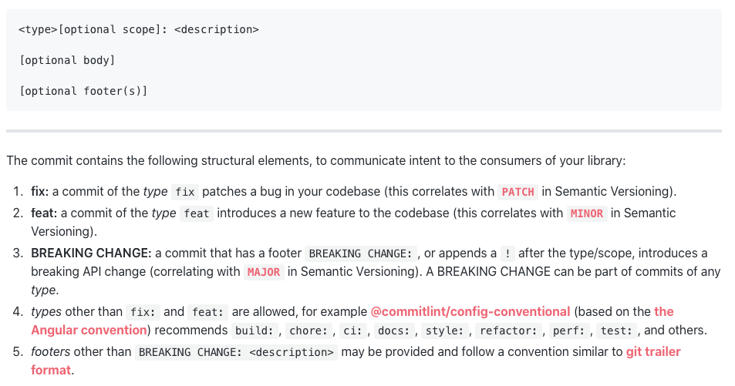Viewport: 735px width, 386px height.
Task: Click the 'BREAKING CHANGE:' inline code in item three
Action: click(360, 253)
